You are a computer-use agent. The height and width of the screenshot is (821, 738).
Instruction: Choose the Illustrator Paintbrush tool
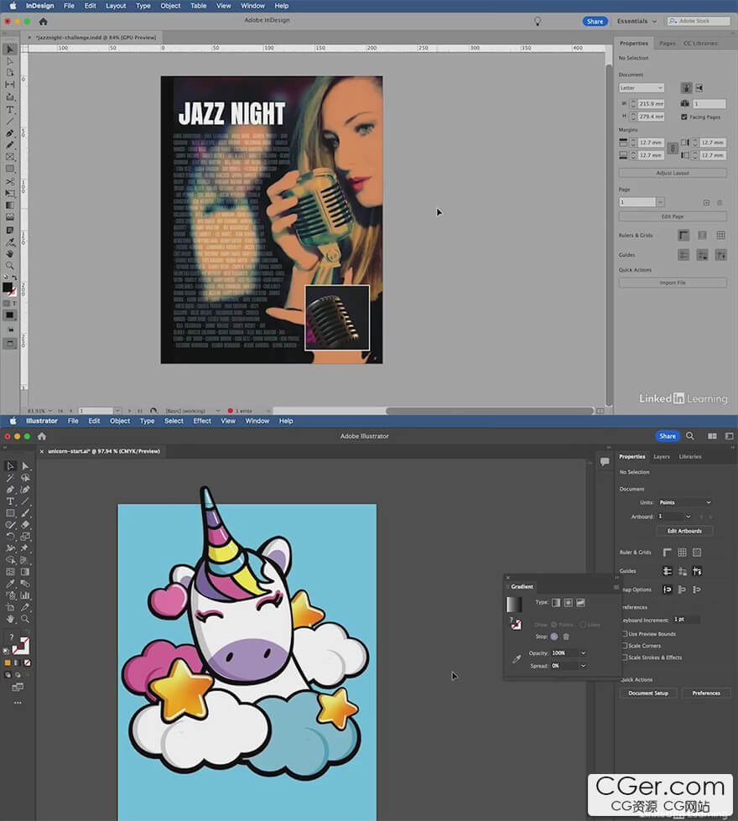click(x=25, y=513)
